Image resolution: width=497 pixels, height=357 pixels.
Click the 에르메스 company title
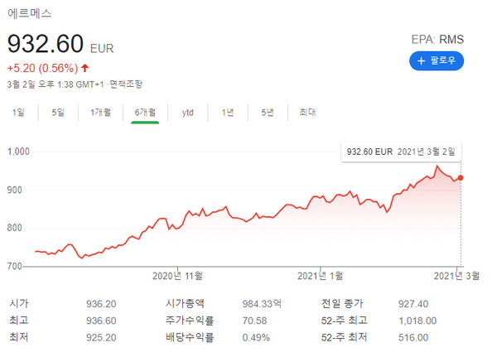click(x=30, y=13)
